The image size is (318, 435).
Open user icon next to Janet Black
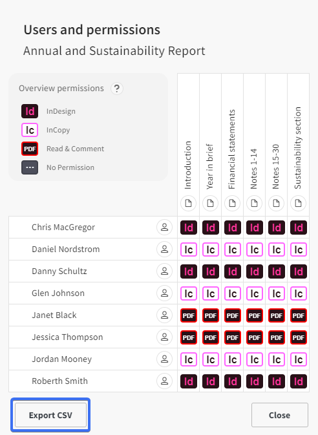click(165, 315)
